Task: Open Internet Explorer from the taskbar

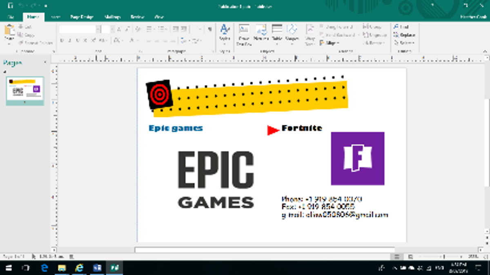Action: tap(79, 268)
